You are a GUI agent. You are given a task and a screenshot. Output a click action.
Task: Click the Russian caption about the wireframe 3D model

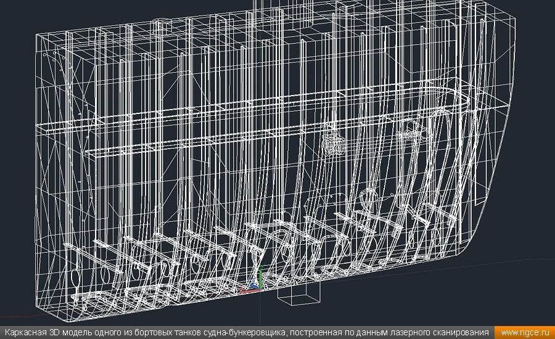[247, 333]
